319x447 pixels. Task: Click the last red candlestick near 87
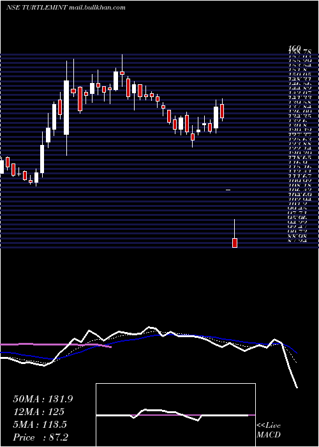[x=235, y=243]
